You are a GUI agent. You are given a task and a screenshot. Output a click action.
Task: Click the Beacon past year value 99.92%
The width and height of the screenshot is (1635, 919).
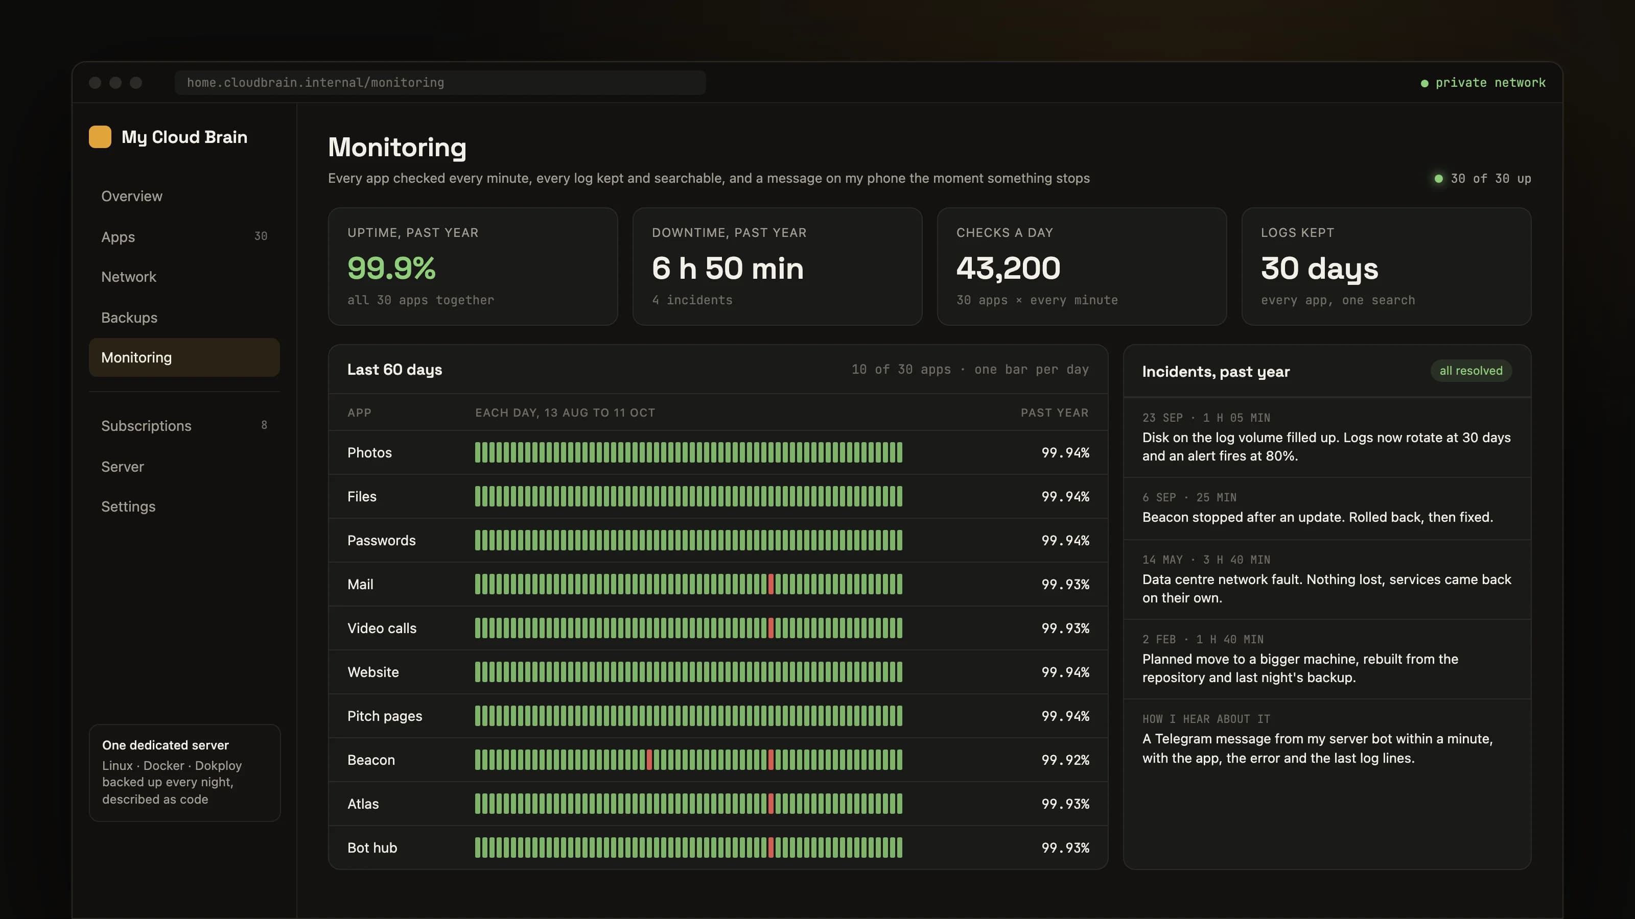1065,760
